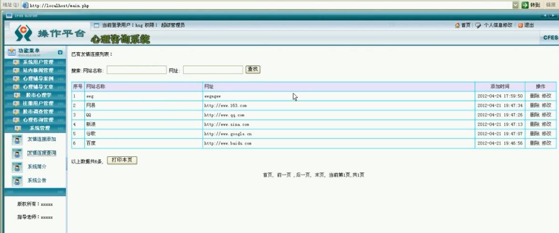This screenshot has width=559, height=233.
Task: Expand the 注册用户管理 menu section
Action: (35, 103)
